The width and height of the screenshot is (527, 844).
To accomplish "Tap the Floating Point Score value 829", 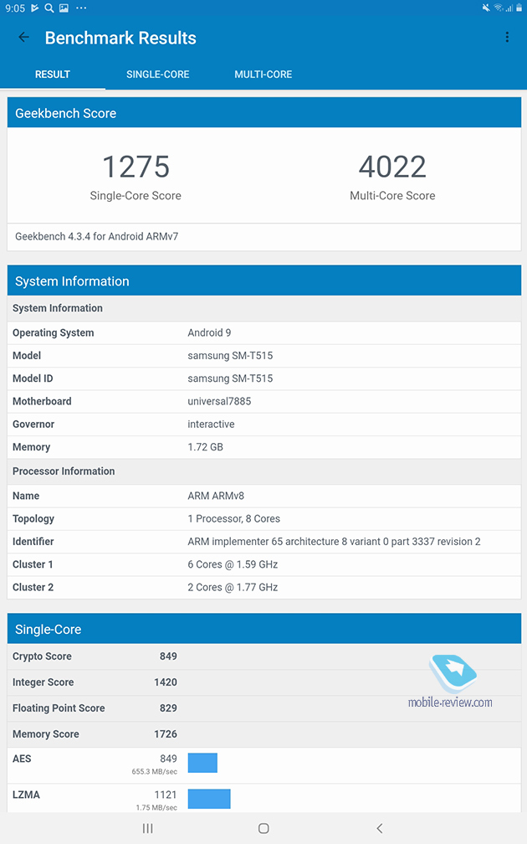I will click(168, 708).
